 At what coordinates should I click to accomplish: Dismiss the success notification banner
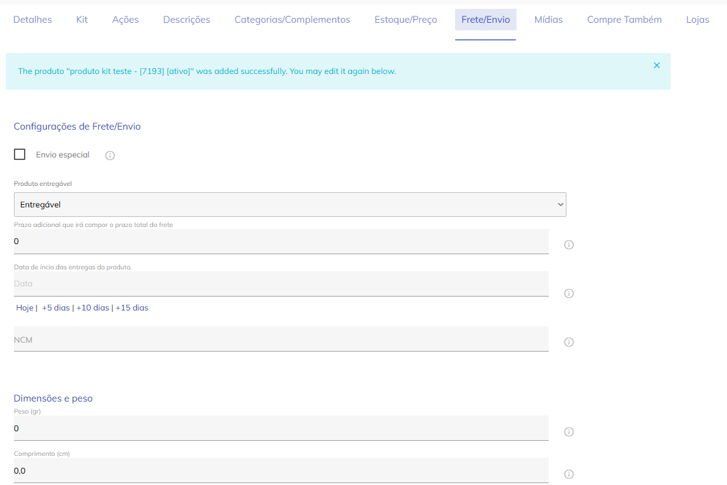657,66
